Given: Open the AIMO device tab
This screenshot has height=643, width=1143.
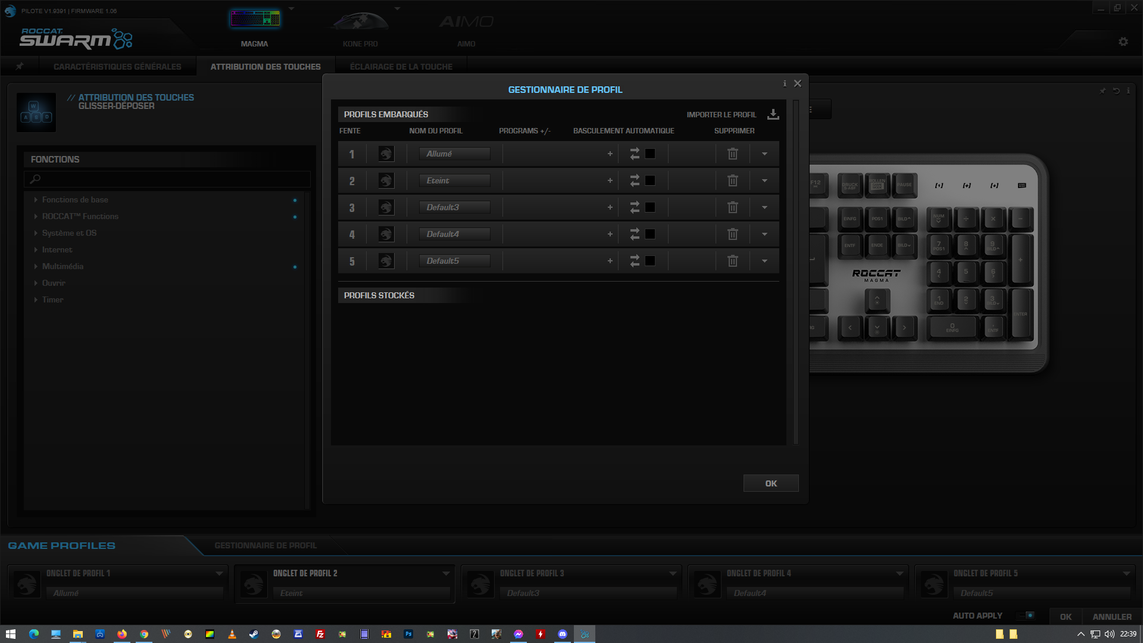Looking at the screenshot, I should [466, 28].
